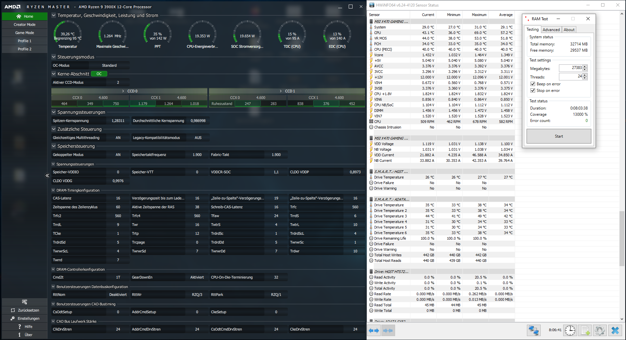Click the Threads input field
The width and height of the screenshot is (626, 340).
[571, 76]
